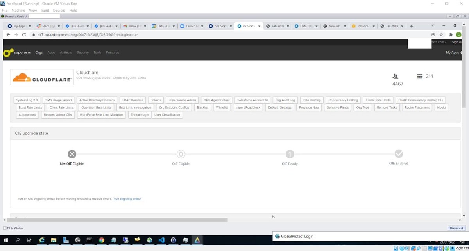Open Visual Studio Code from the taskbar
This screenshot has width=469, height=251.
point(161,240)
